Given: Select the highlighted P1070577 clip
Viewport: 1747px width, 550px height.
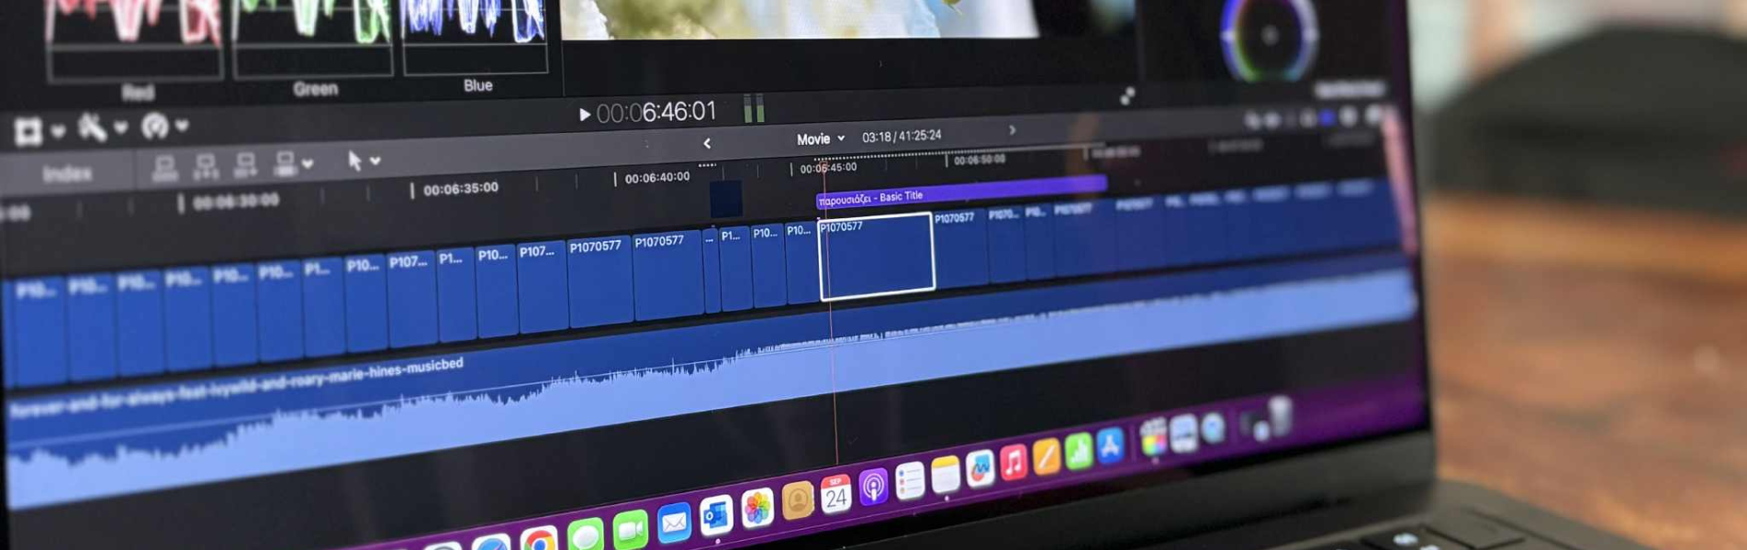Looking at the screenshot, I should pyautogui.click(x=877, y=256).
